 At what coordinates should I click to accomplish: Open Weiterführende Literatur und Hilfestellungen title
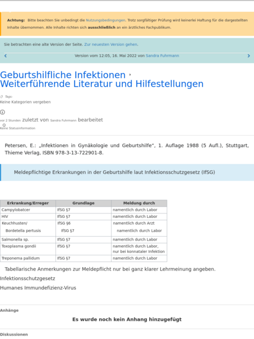[x=102, y=84]
